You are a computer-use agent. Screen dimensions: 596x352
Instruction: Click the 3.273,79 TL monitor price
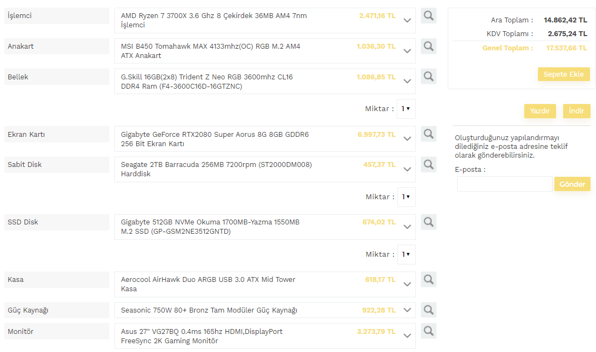tap(377, 332)
